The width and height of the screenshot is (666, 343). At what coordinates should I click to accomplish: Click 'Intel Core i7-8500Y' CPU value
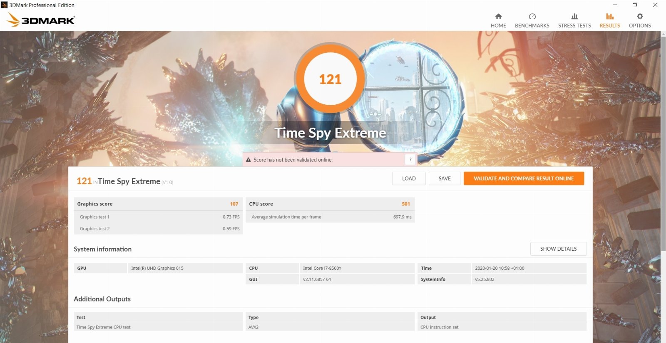(x=322, y=268)
